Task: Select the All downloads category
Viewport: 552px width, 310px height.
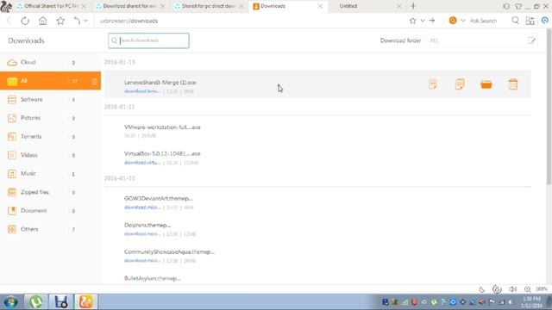Action: coord(50,81)
